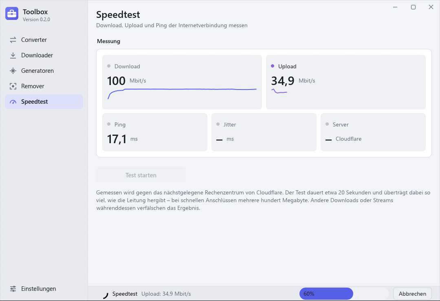
Task: Click status text 'Upload: 34,9 Mbit/s'
Action: (x=166, y=294)
